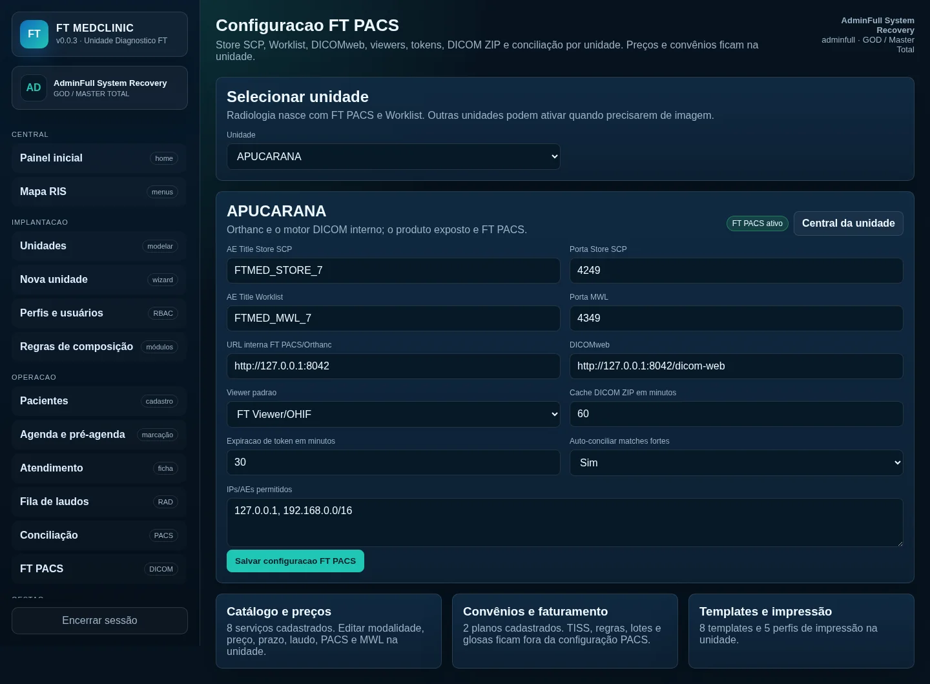Click the 'APUCARANA' section heading
Image resolution: width=930 pixels, height=684 pixels.
click(x=276, y=211)
